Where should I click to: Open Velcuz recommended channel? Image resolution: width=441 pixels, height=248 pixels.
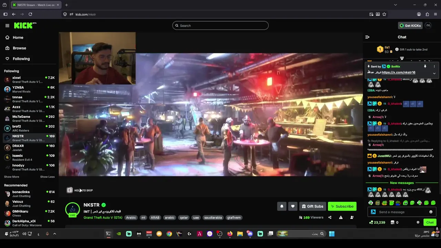(x=29, y=204)
